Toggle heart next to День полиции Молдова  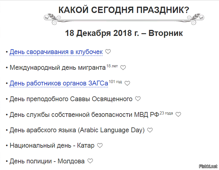click(x=90, y=161)
